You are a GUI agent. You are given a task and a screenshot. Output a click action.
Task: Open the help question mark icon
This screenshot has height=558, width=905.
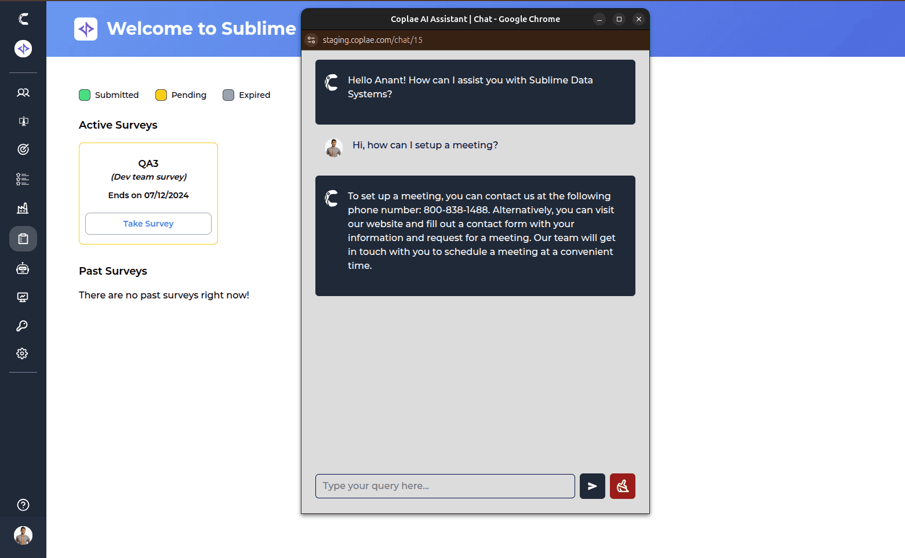pyautogui.click(x=23, y=505)
